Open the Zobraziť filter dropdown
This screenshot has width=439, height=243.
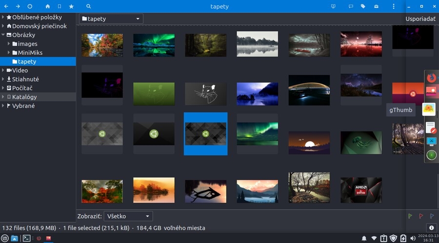coord(128,216)
